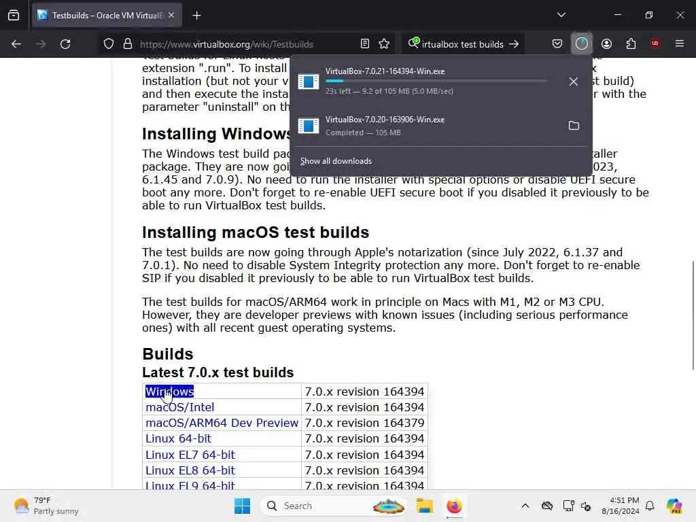Viewport: 696px width, 522px height.
Task: Open the network display tray icon
Action: [568, 506]
